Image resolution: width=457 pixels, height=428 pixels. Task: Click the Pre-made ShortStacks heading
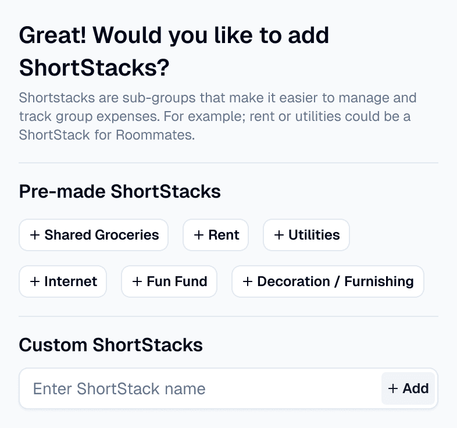click(120, 191)
